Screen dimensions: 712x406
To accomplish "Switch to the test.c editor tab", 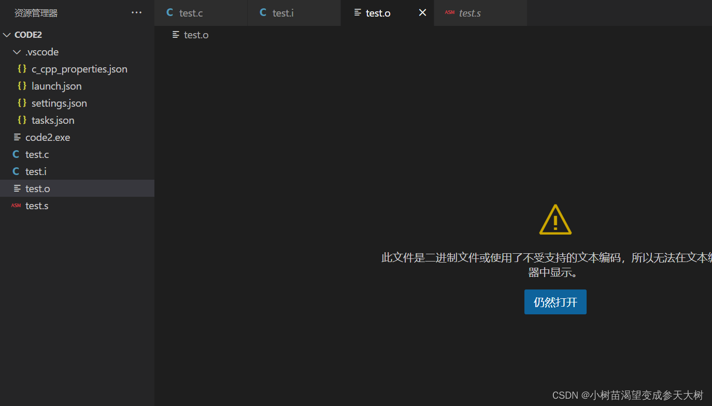I will [201, 13].
